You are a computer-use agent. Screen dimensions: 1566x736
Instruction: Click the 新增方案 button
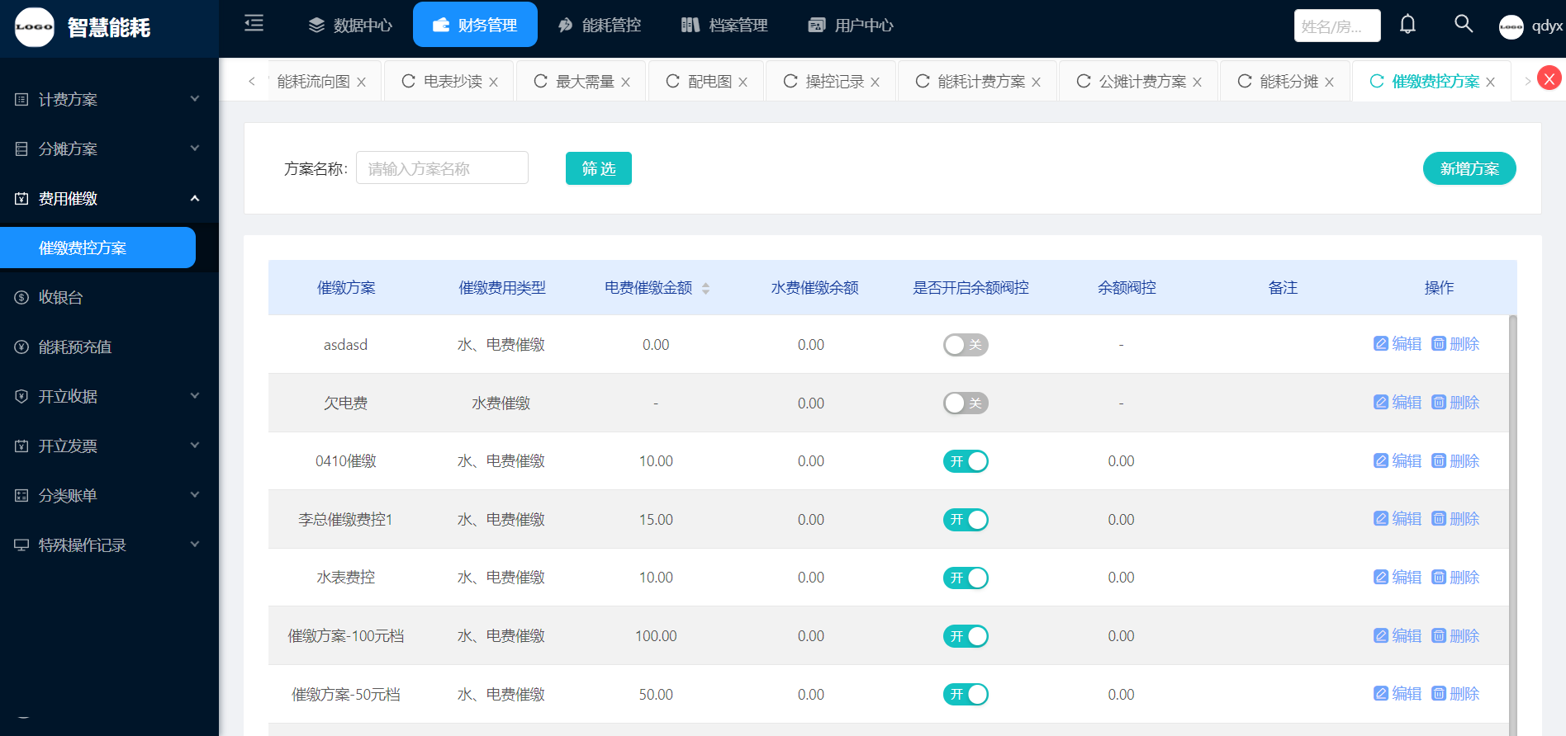[x=1469, y=168]
